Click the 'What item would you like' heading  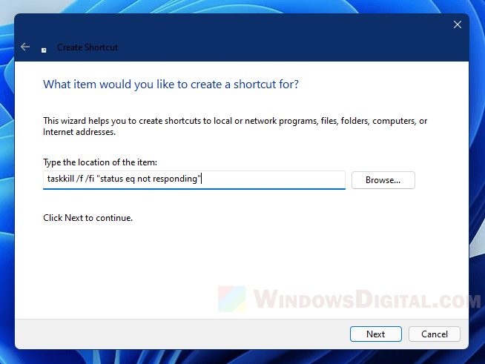171,85
